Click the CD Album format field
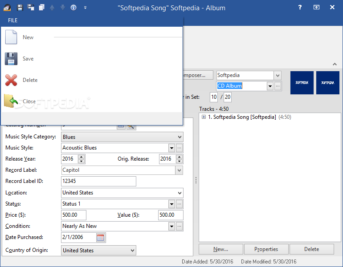Screen dimensions: 343x267 (241, 86)
